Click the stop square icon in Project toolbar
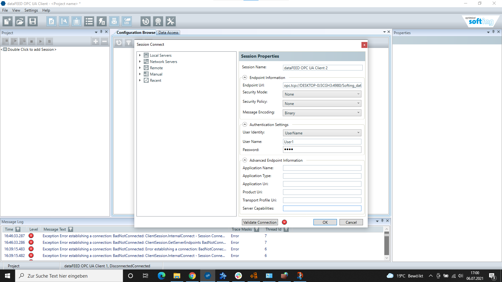This screenshot has height=282, width=502. (x=31, y=41)
